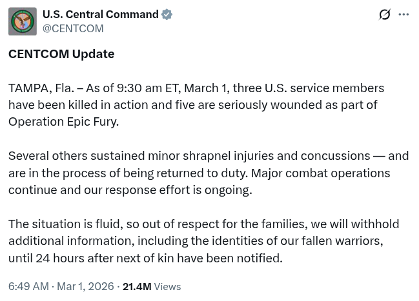Open the three-dot More options menu
The image size is (419, 301).
pyautogui.click(x=404, y=14)
